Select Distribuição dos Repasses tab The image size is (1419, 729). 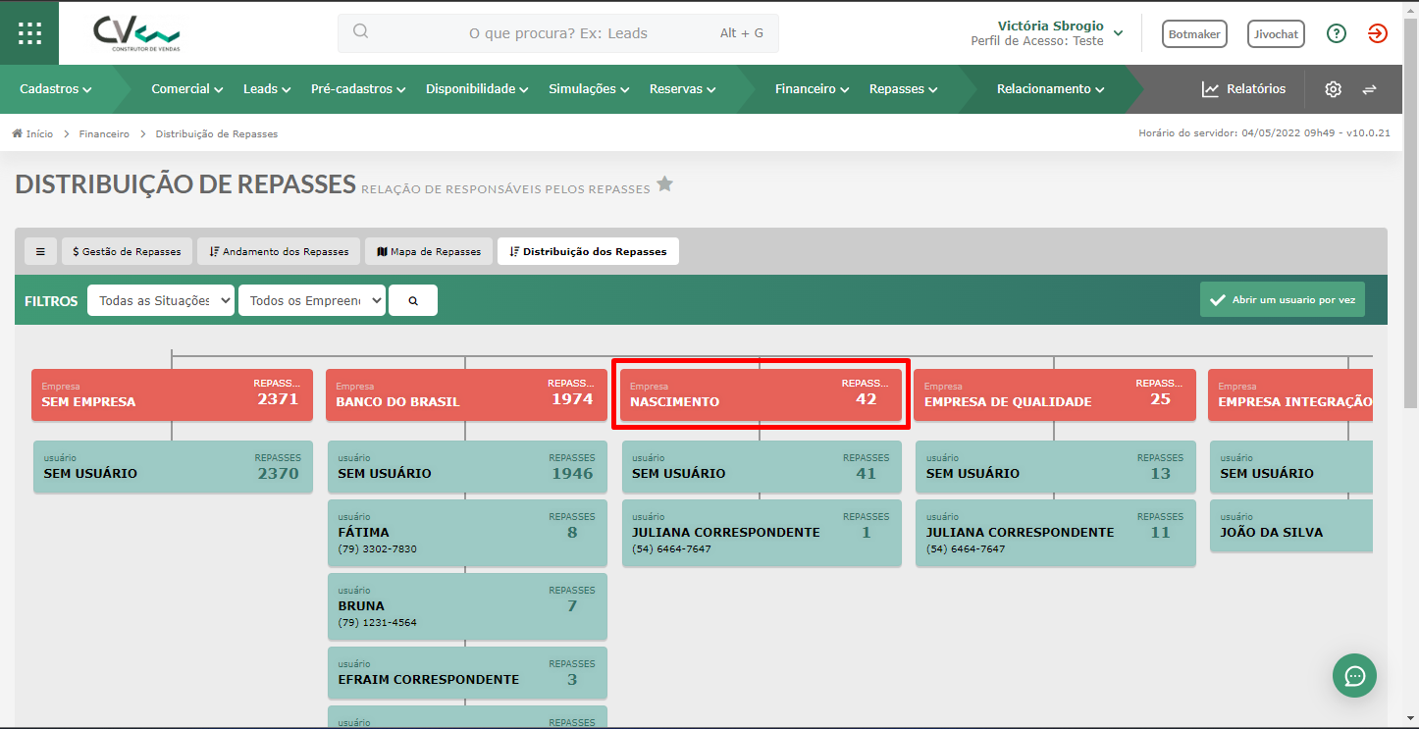588,251
